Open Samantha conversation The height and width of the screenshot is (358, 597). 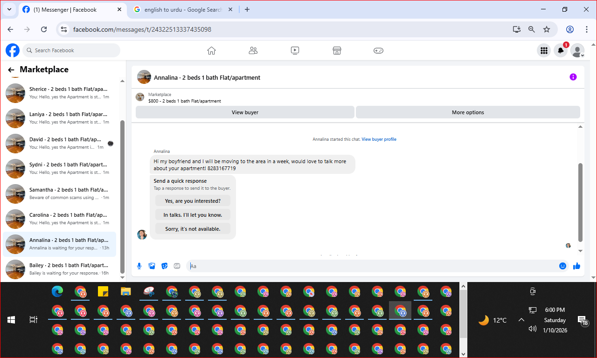pyautogui.click(x=60, y=193)
